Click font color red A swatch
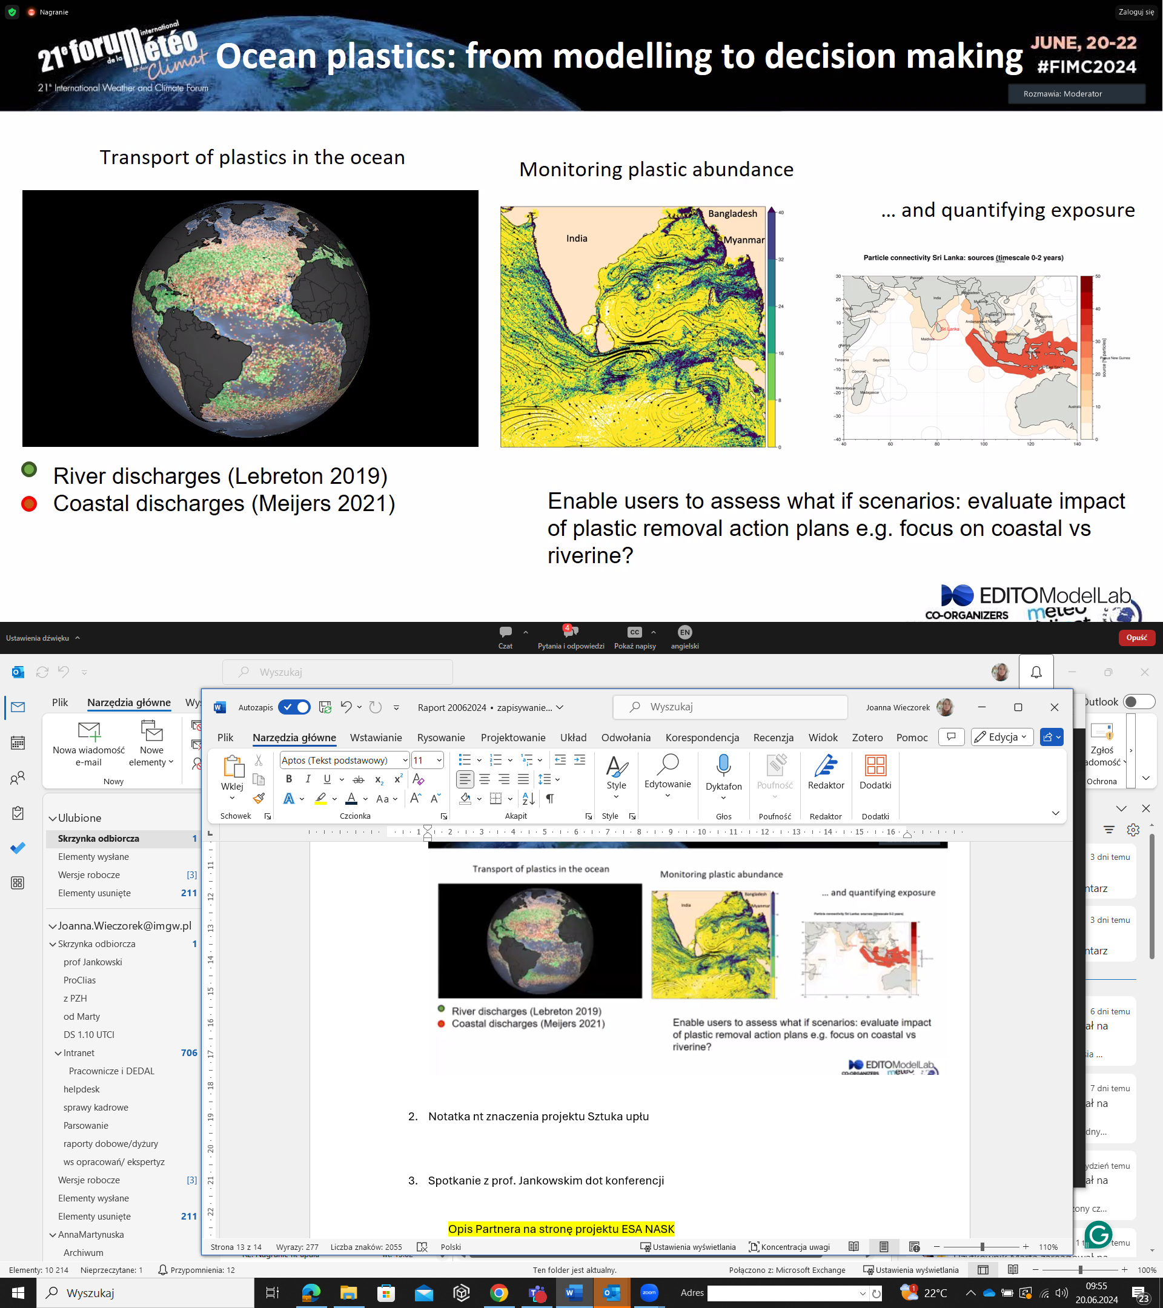1163x1308 pixels. pos(351,798)
